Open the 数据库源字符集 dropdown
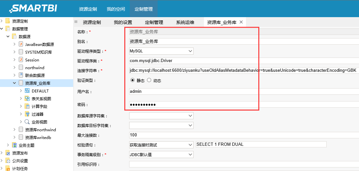 tap(161, 116)
